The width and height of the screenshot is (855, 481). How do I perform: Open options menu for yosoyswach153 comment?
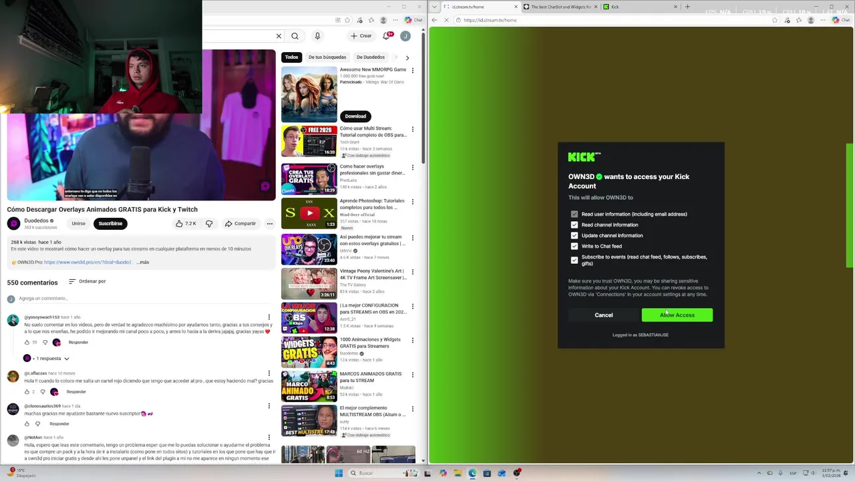click(x=269, y=317)
